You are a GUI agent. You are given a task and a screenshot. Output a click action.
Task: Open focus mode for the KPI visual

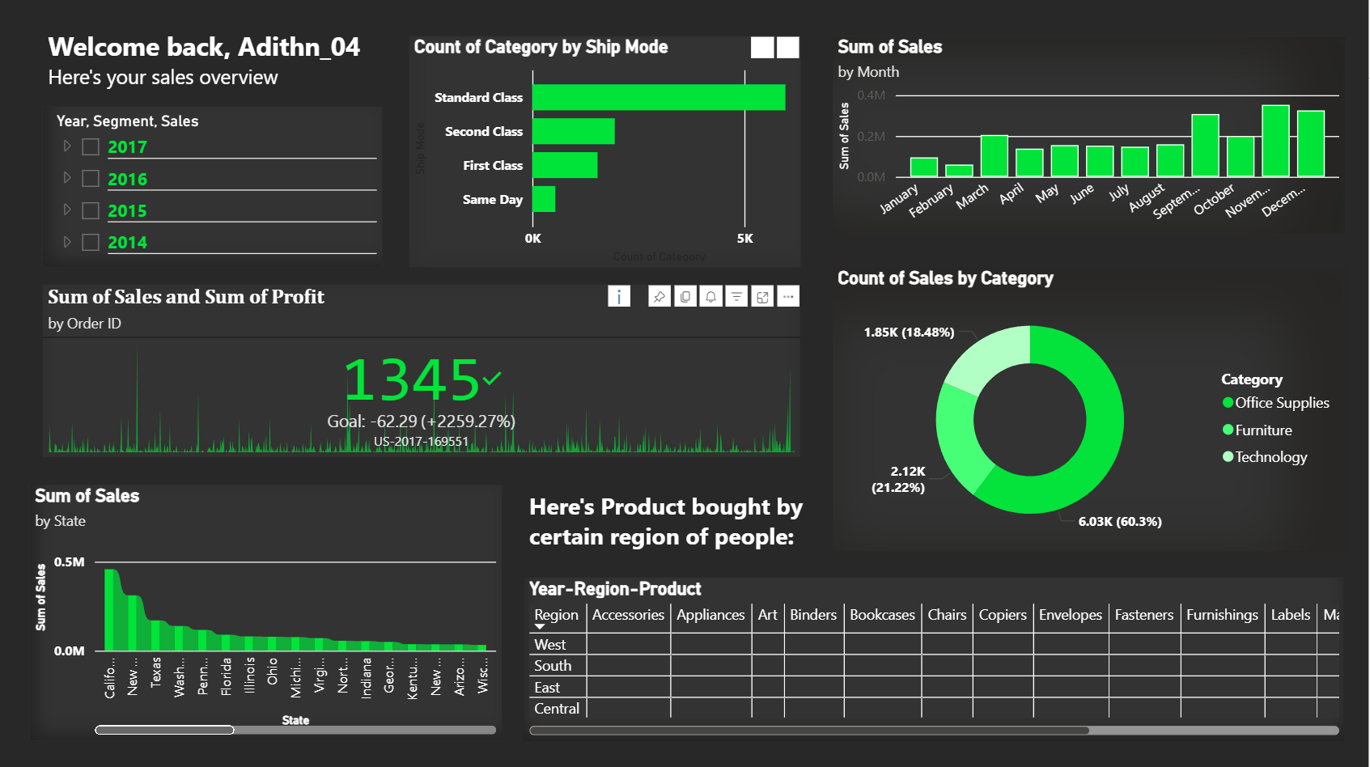click(x=762, y=297)
